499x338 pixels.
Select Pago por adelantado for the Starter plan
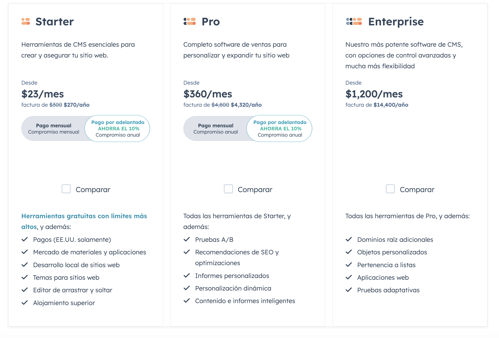(x=117, y=128)
